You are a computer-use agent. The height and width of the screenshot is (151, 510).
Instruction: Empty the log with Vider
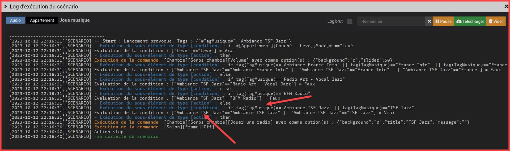(496, 21)
